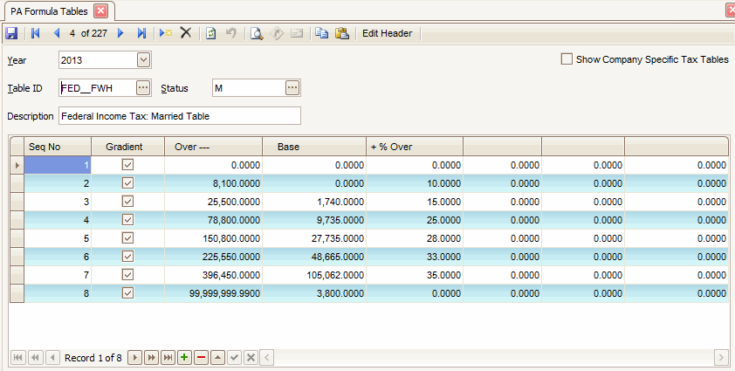Go to the first record in toolbar
The width and height of the screenshot is (735, 371).
click(x=35, y=33)
